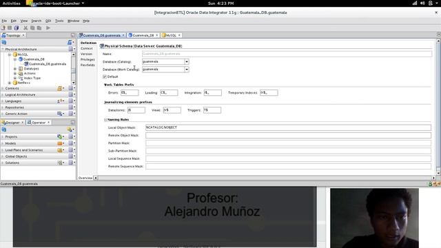Click the Cut scissors toolbar icon
This screenshot has width=441, height=248.
(x=25, y=28)
